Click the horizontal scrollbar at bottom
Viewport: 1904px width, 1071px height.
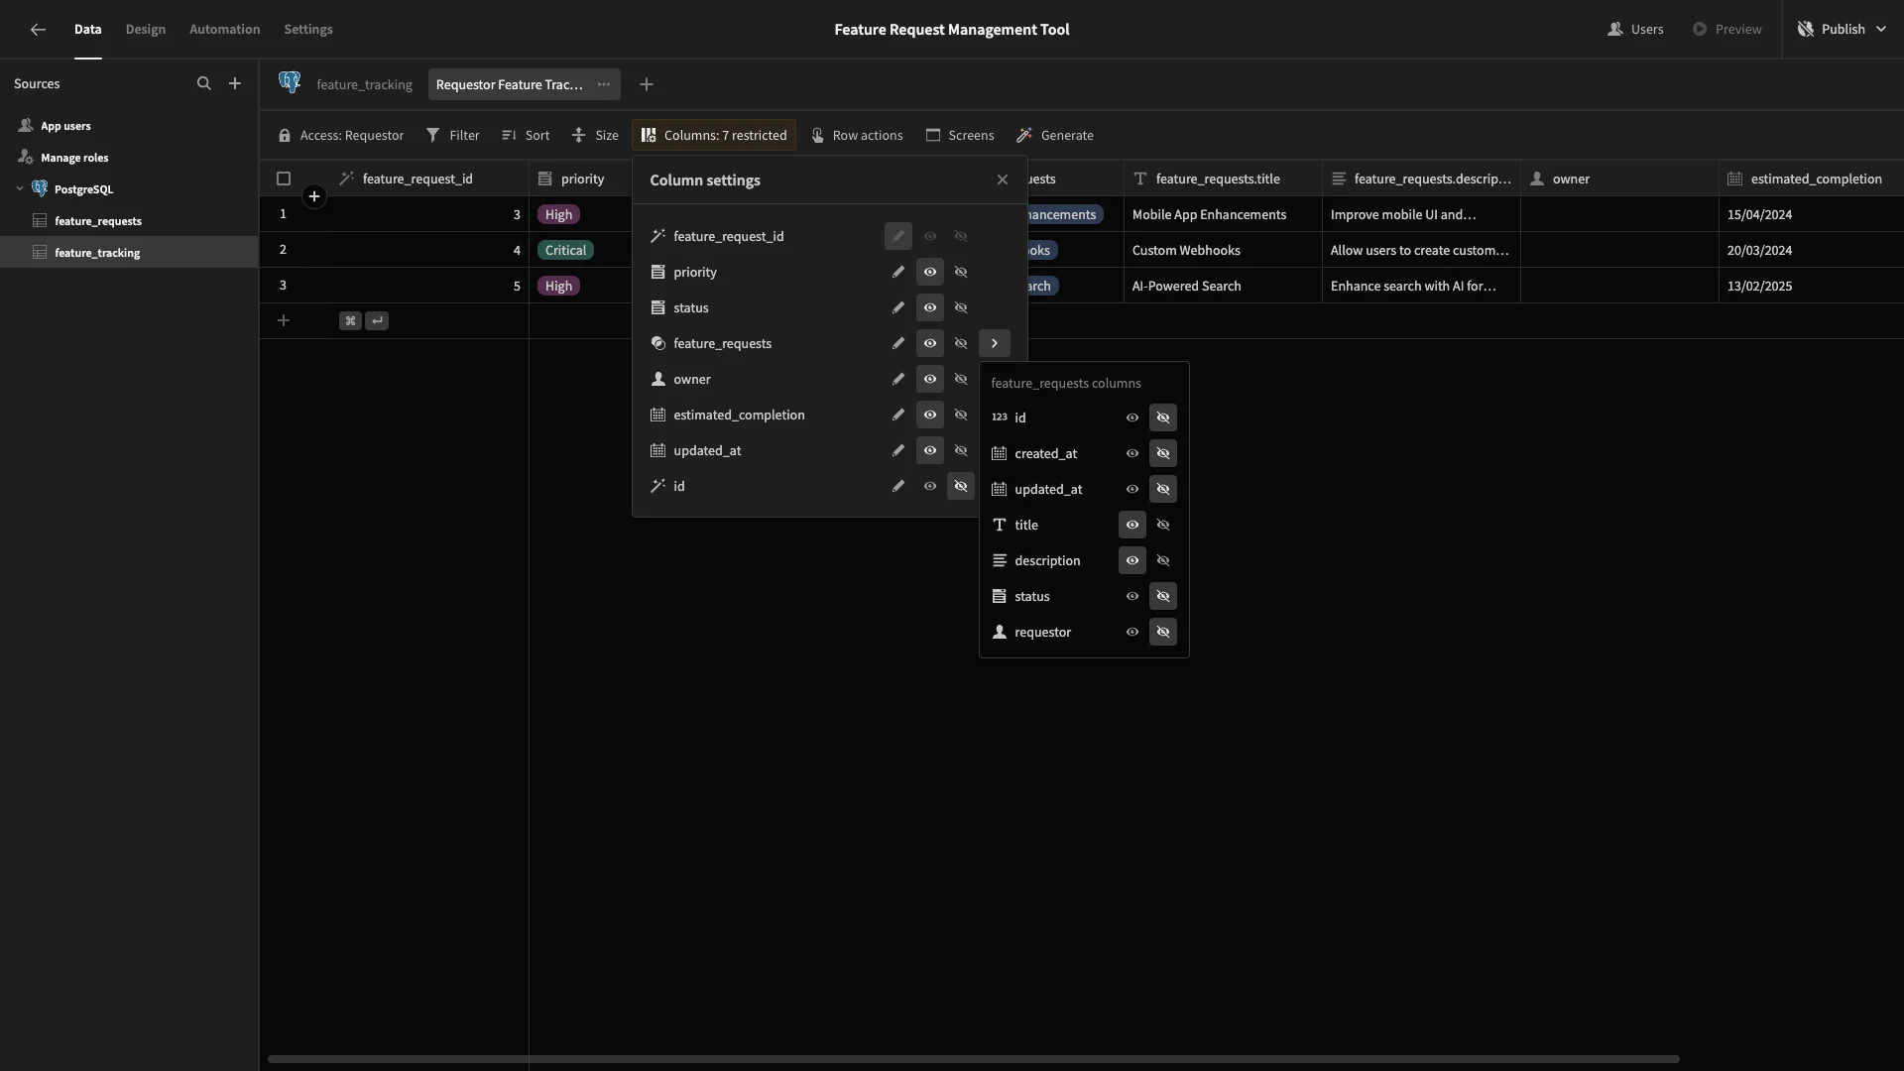(x=973, y=1059)
